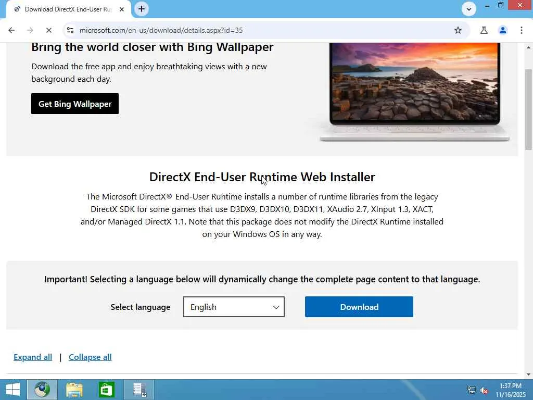Stop loading the page

pyautogui.click(x=48, y=30)
